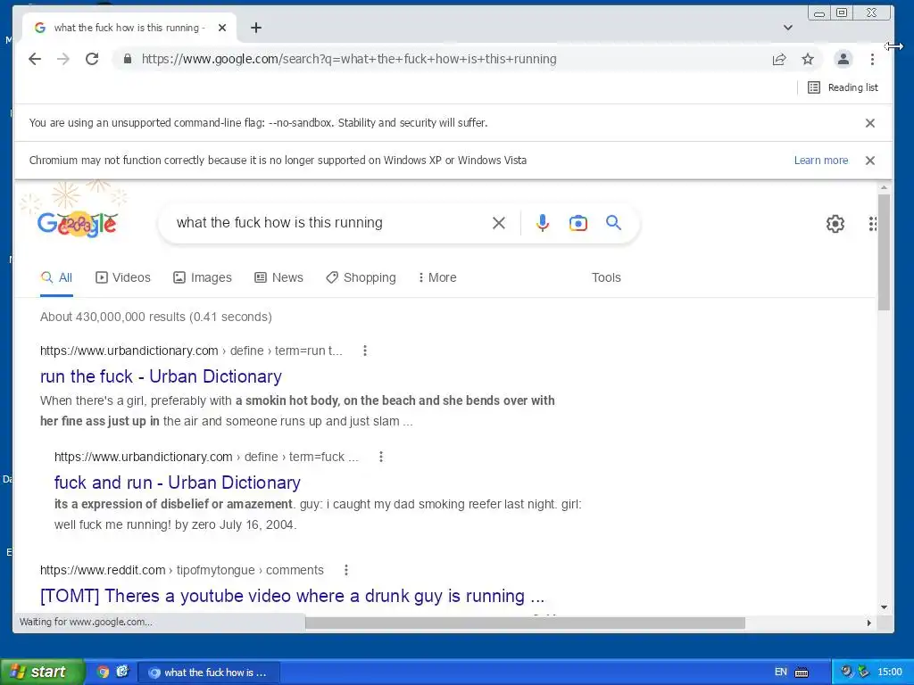Open options for term=fuck result
The height and width of the screenshot is (685, 914).
point(380,457)
